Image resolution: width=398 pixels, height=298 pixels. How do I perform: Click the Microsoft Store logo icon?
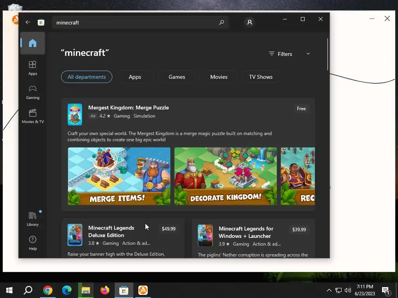(41, 22)
